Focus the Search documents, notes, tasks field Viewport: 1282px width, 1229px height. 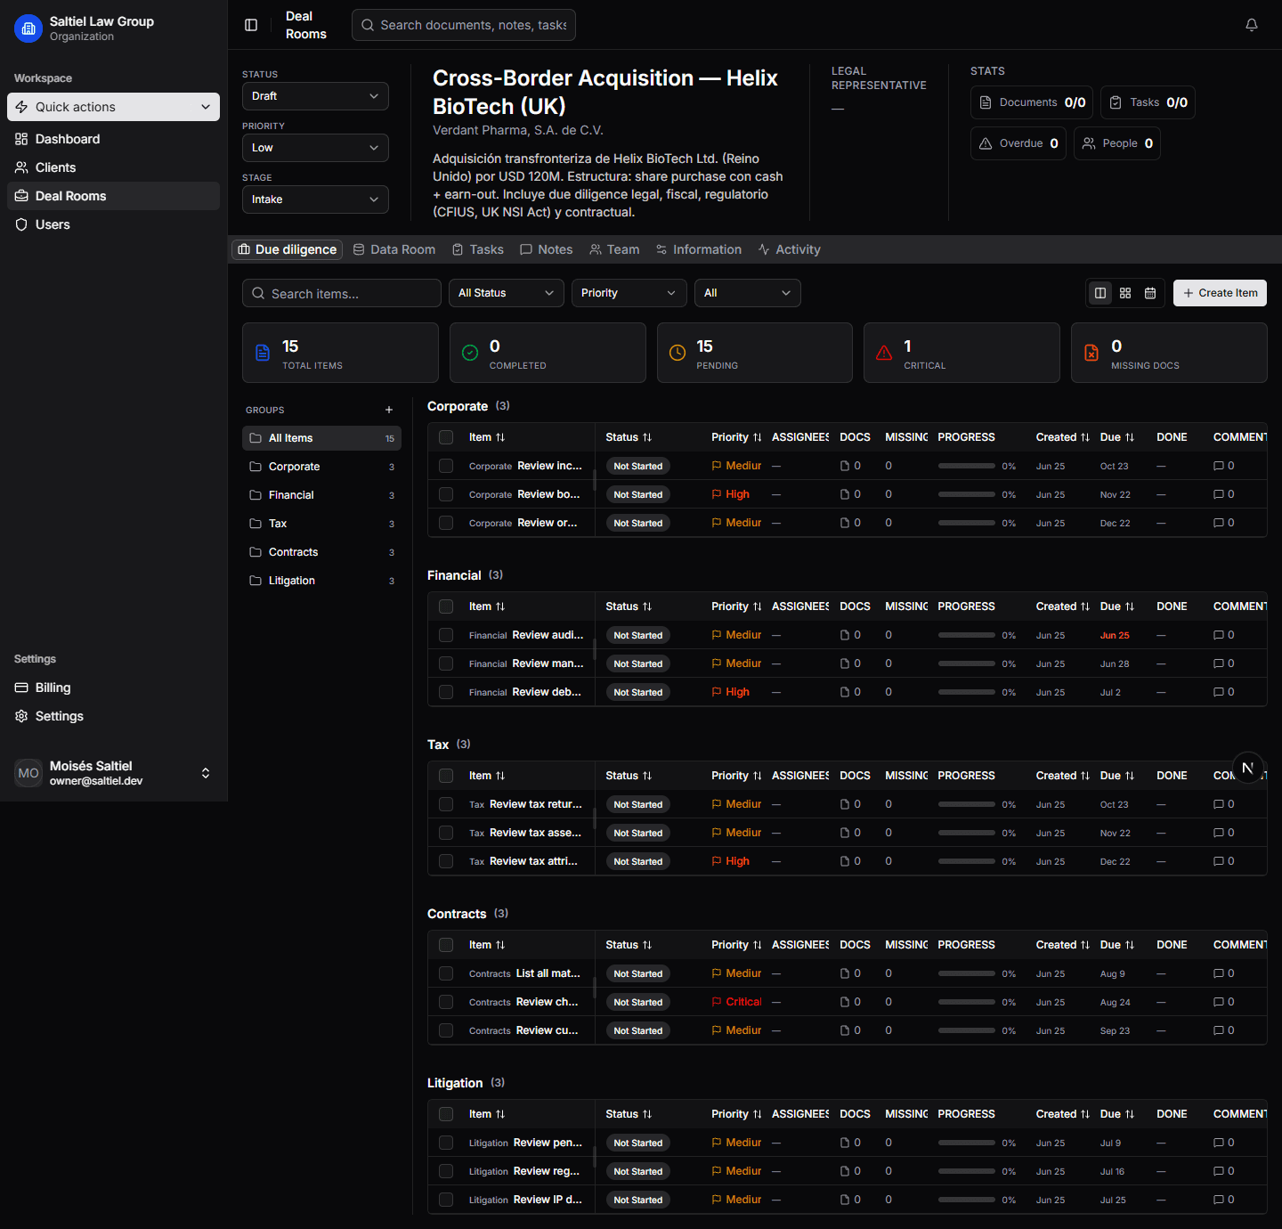click(x=464, y=25)
